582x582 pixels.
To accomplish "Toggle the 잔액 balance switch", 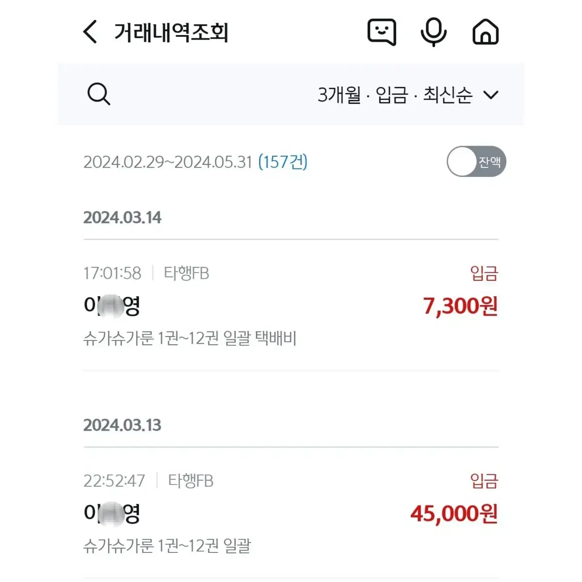I will point(476,162).
